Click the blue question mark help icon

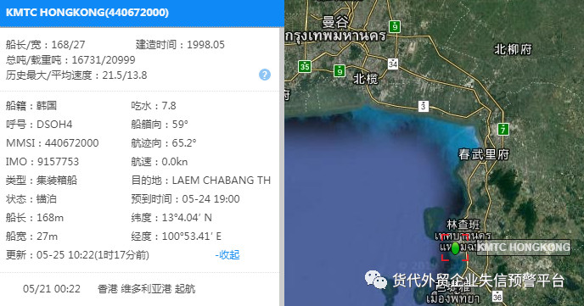pos(265,75)
